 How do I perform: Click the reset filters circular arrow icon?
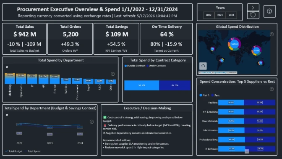pos(253,15)
